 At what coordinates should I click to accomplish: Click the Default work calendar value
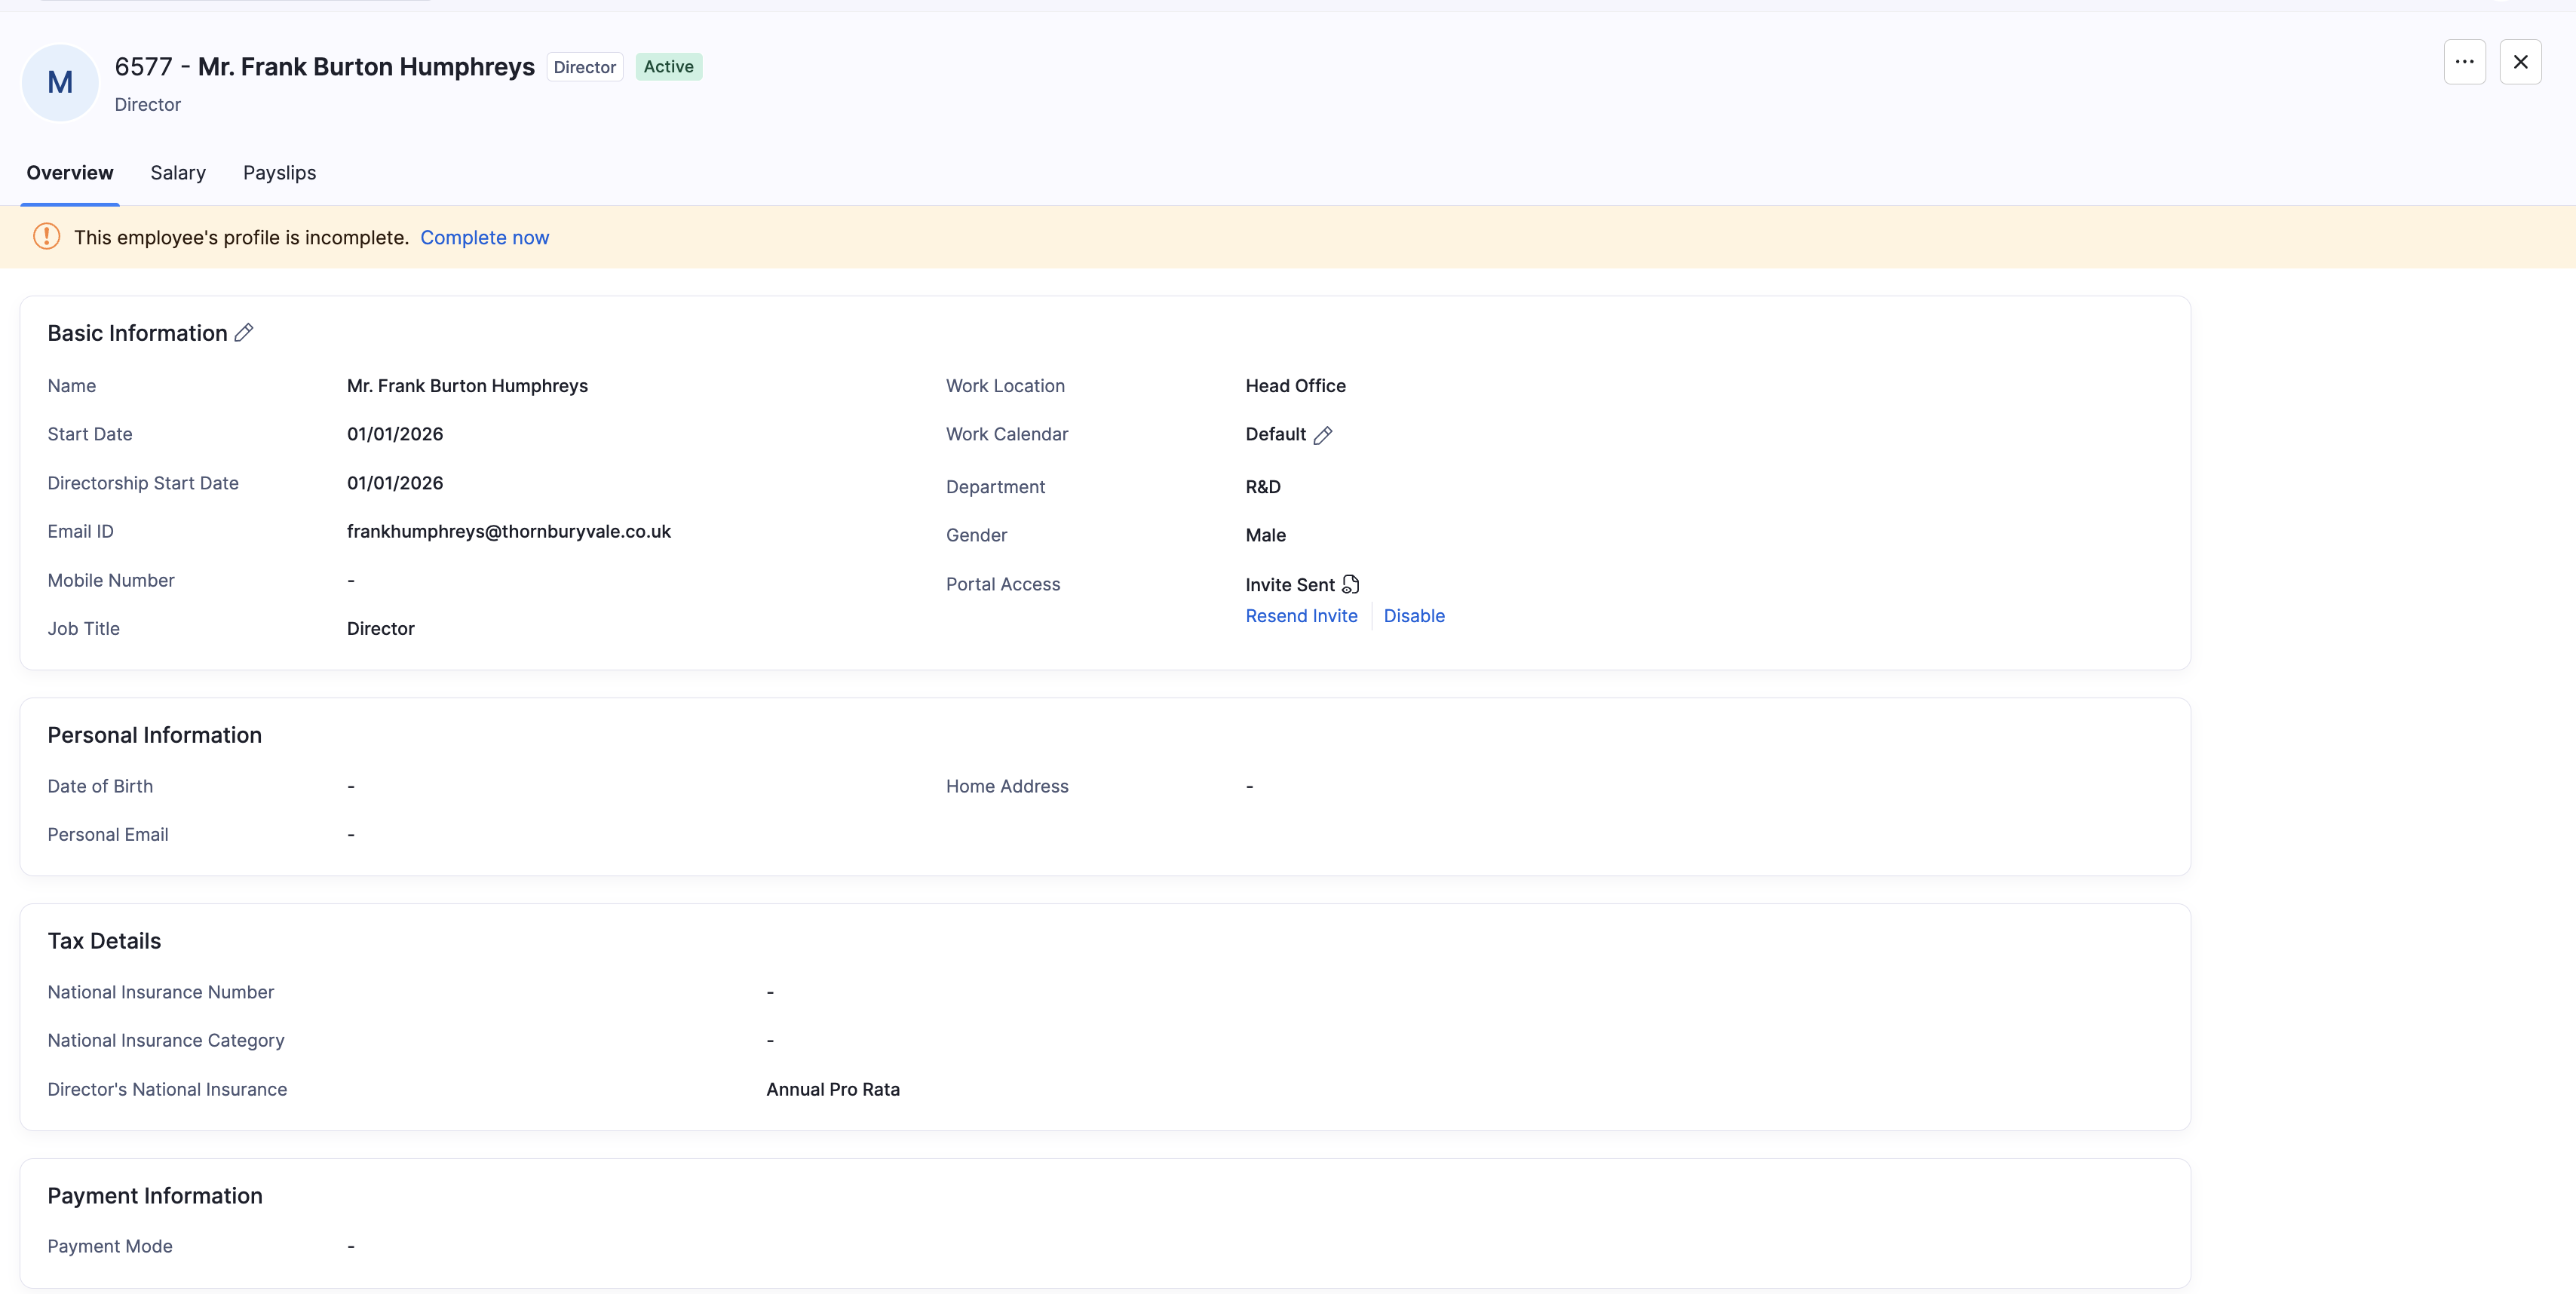(1275, 434)
